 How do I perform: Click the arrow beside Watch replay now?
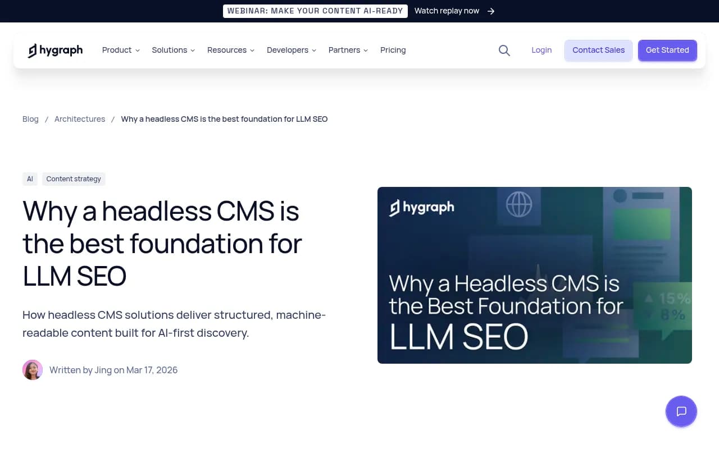coord(491,11)
